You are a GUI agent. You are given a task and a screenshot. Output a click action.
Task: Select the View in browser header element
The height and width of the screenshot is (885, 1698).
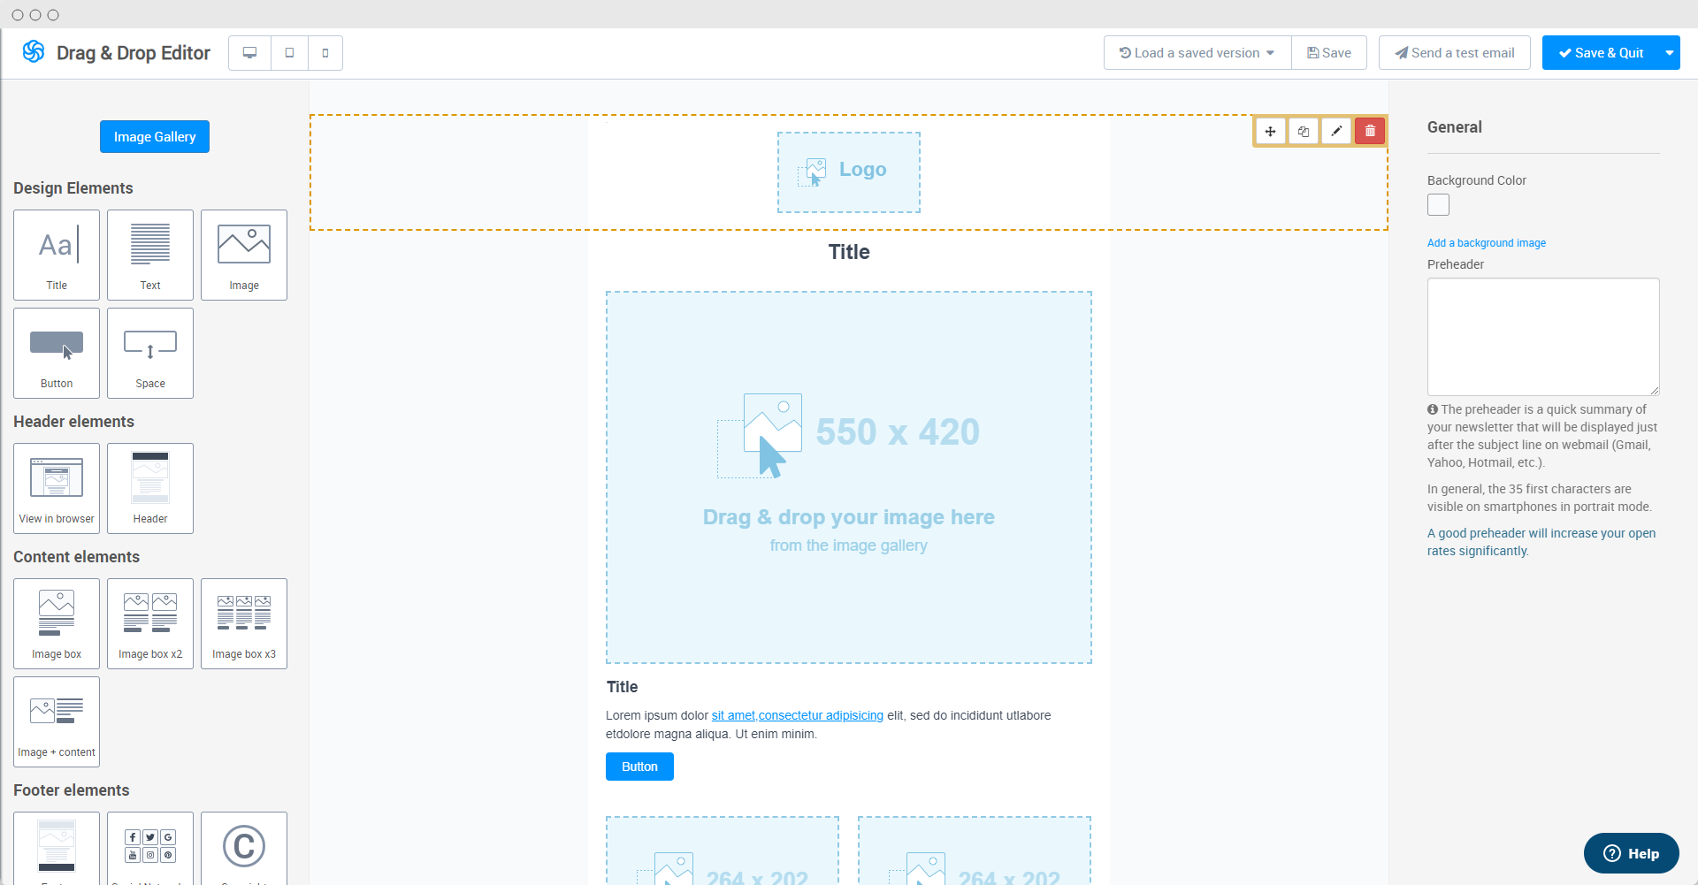[x=57, y=488]
